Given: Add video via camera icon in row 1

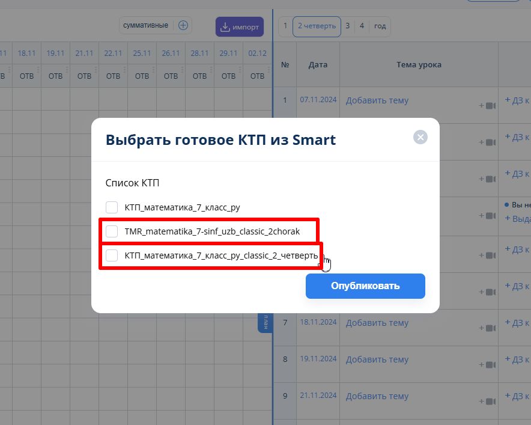Looking at the screenshot, I should (487, 106).
